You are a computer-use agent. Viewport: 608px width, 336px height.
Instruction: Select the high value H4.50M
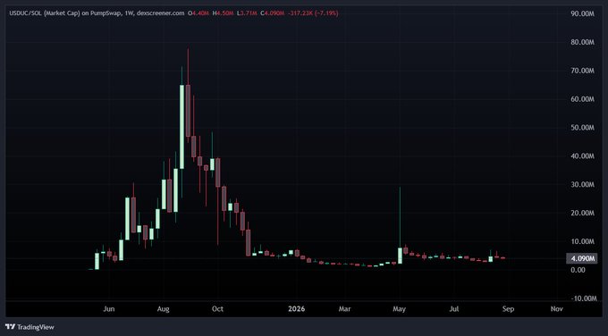click(x=223, y=13)
